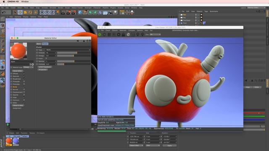Adjust the Octaves slider

74,53
